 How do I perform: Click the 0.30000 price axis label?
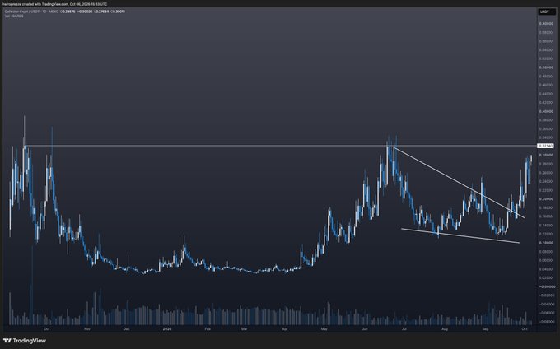546,156
